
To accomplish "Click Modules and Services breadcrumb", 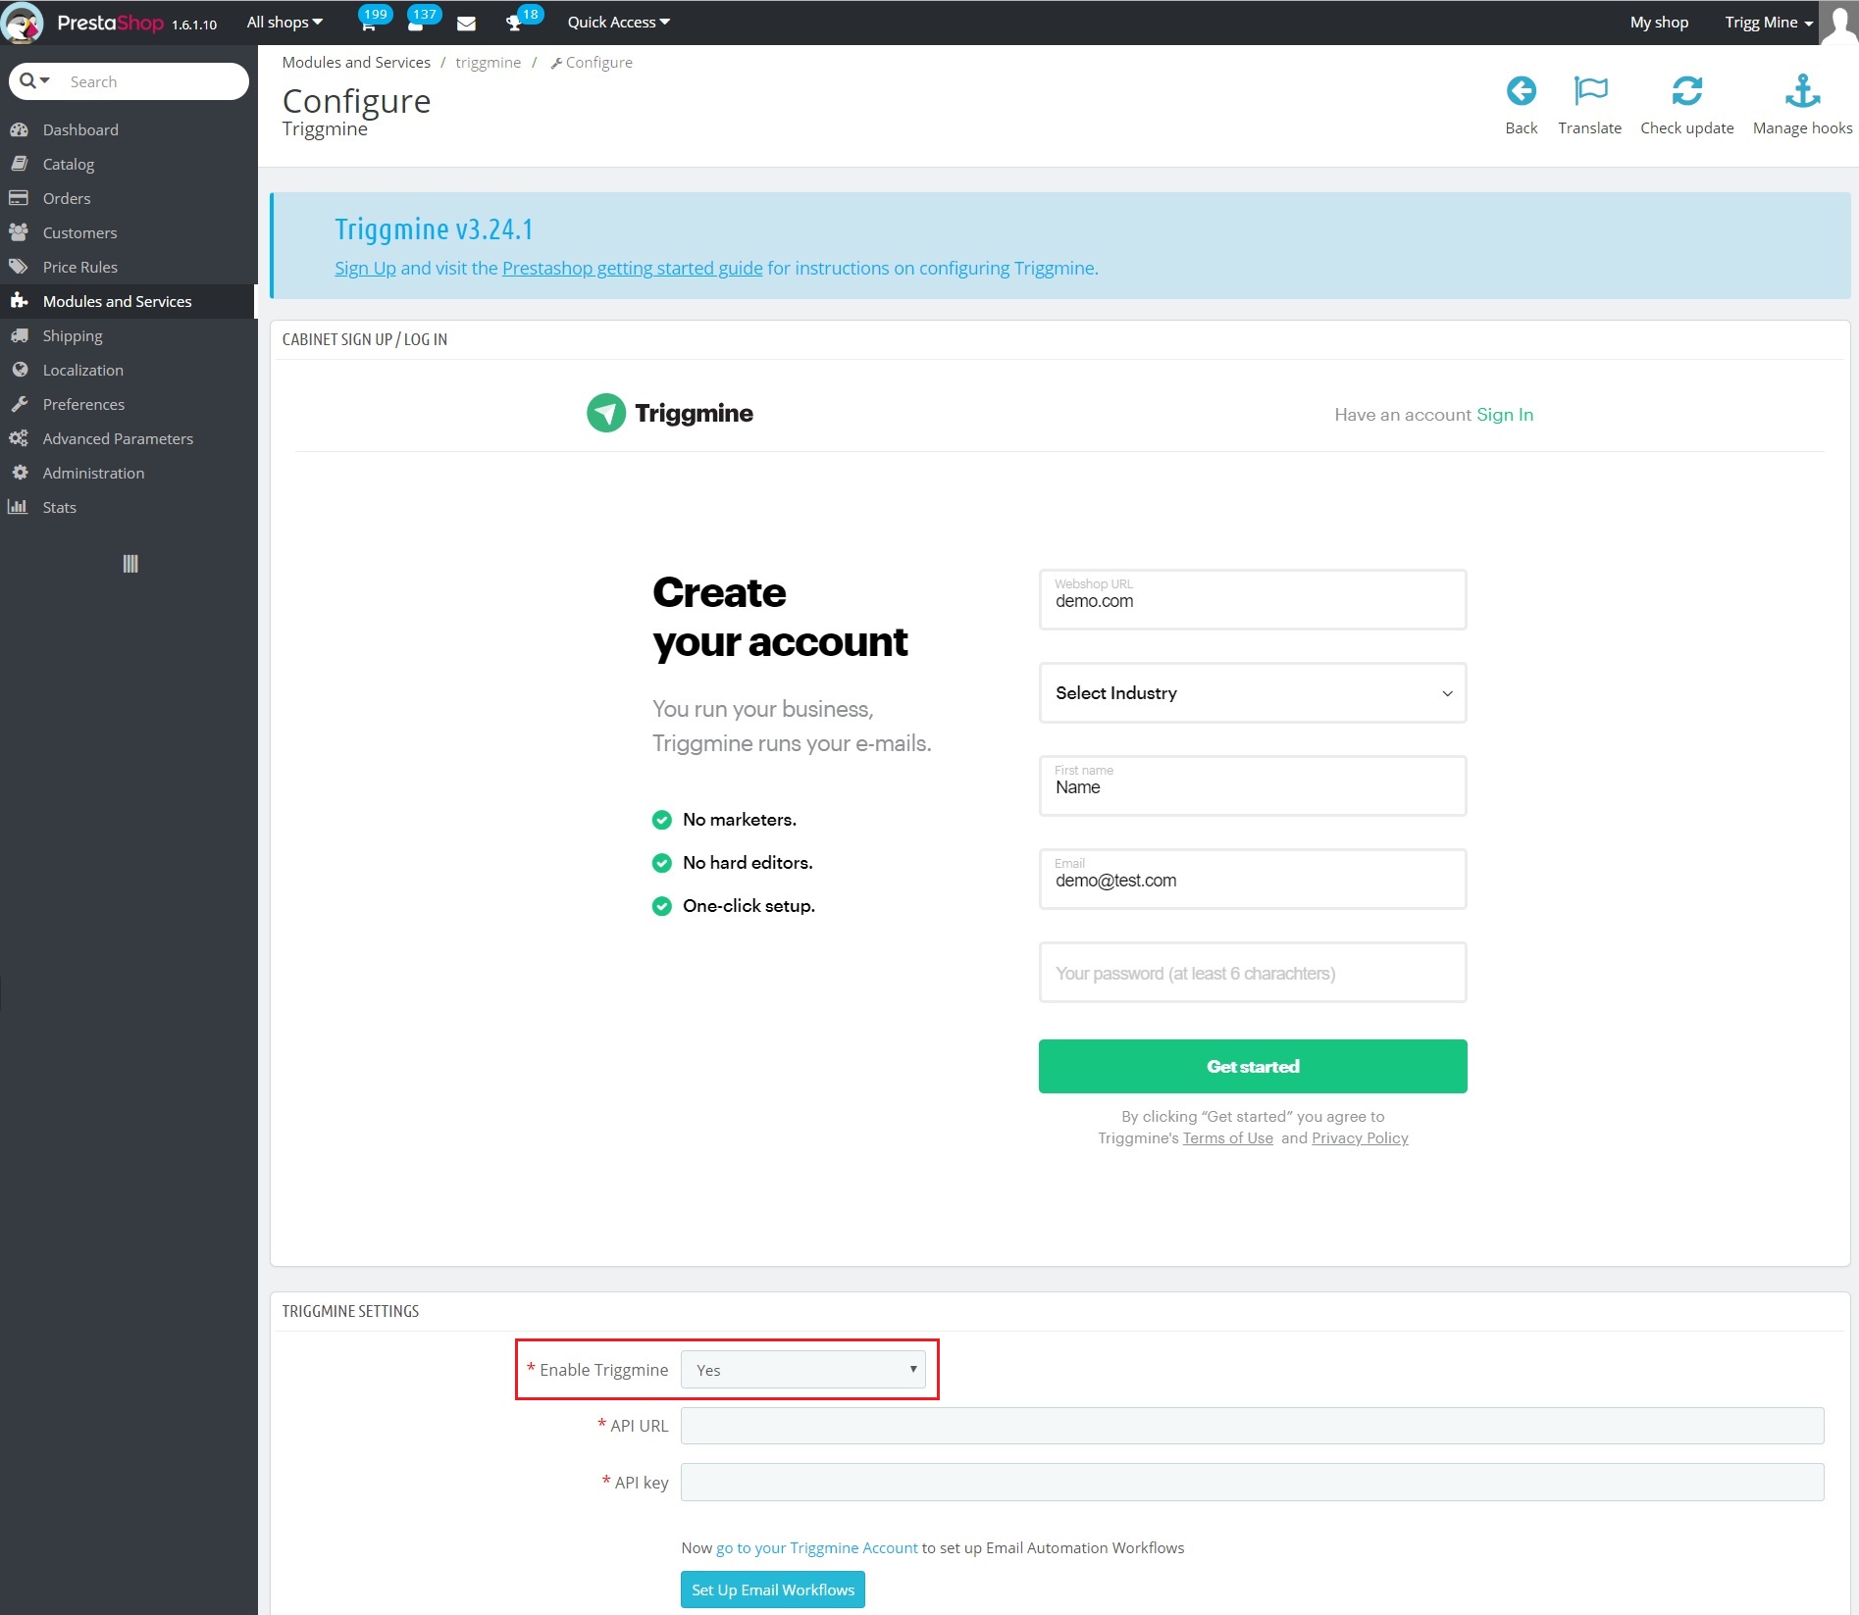I will click(356, 62).
